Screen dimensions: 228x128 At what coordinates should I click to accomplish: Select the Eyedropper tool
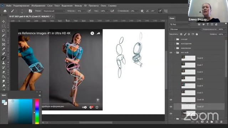click(4, 49)
